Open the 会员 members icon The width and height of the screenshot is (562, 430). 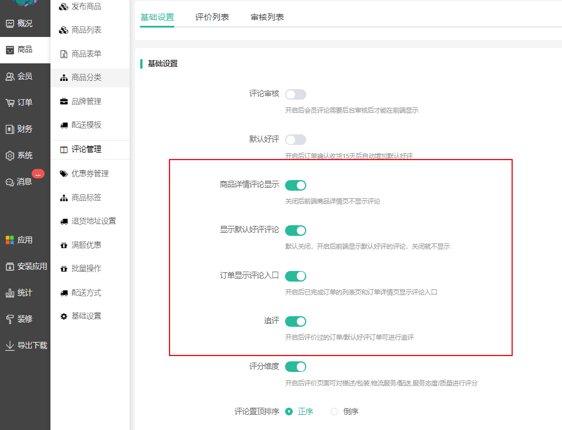point(10,76)
